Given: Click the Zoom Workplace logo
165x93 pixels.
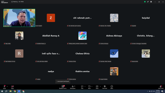Looking at the screenshot, I should coord(5,2).
